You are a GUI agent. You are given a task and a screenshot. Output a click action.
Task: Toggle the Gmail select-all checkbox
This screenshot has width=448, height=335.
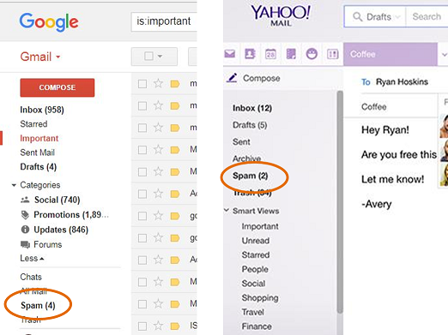coord(148,56)
